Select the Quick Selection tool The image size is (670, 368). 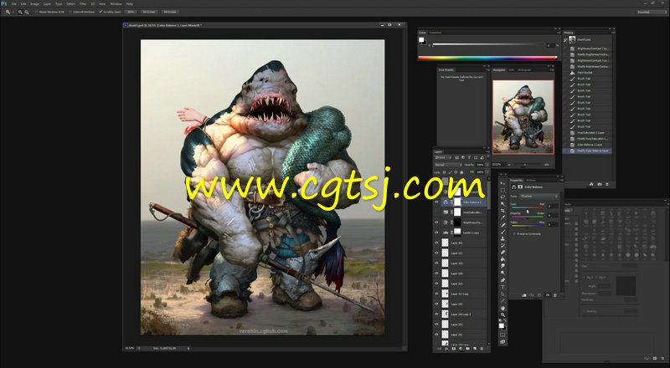pyautogui.click(x=503, y=204)
